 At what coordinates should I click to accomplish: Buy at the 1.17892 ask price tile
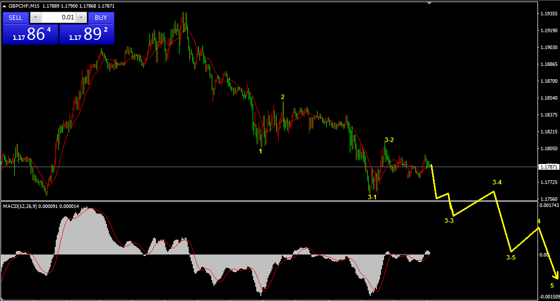point(87,34)
